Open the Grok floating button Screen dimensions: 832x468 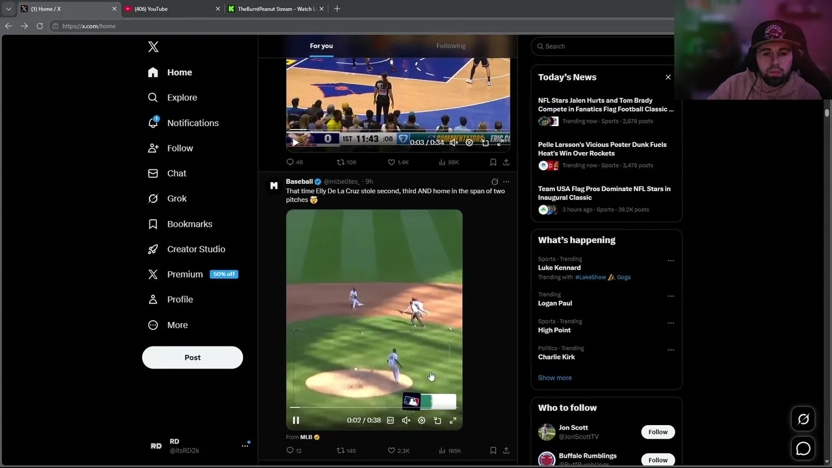(803, 419)
